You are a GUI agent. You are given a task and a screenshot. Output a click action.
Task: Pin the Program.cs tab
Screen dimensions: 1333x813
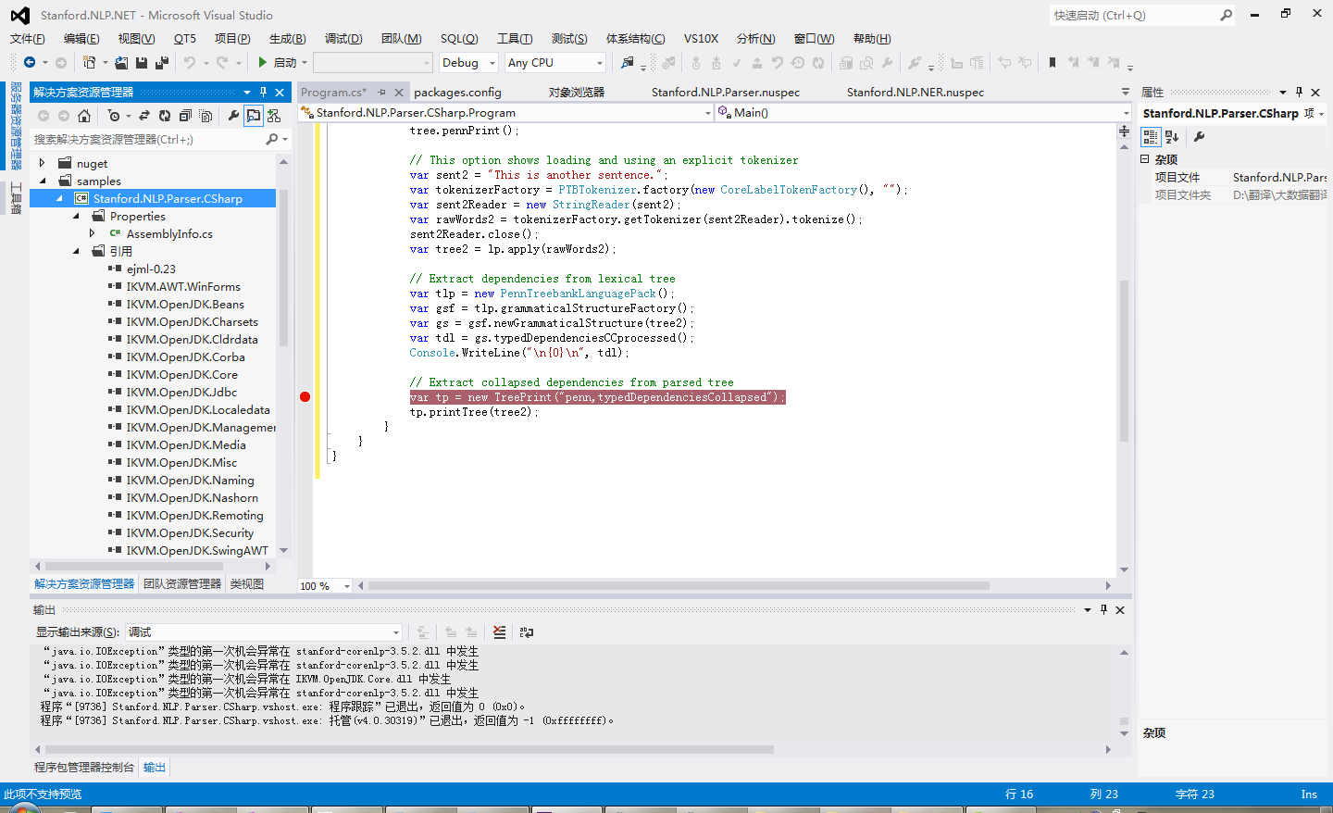coord(381,92)
